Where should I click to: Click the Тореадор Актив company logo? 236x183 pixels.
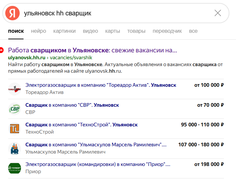(14, 89)
